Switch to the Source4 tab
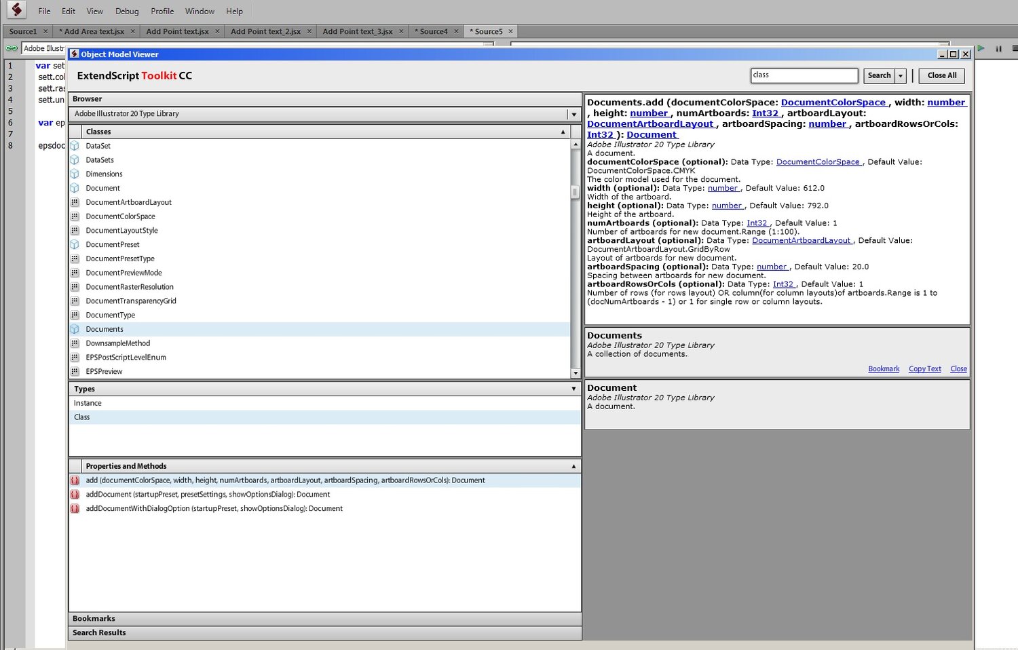The height and width of the screenshot is (650, 1018). click(434, 31)
